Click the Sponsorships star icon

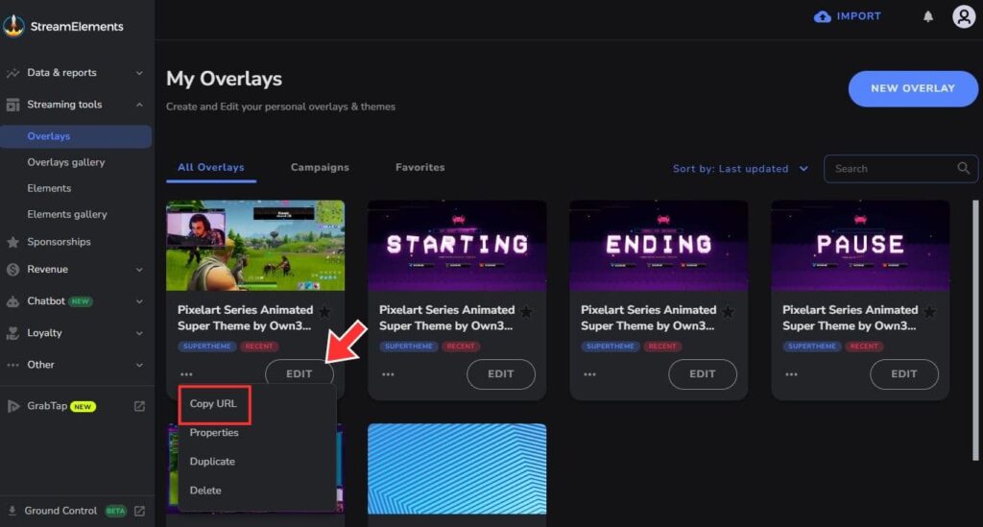tap(12, 242)
